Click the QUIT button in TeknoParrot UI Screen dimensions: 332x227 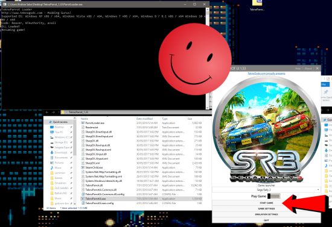pyautogui.click(x=266, y=220)
